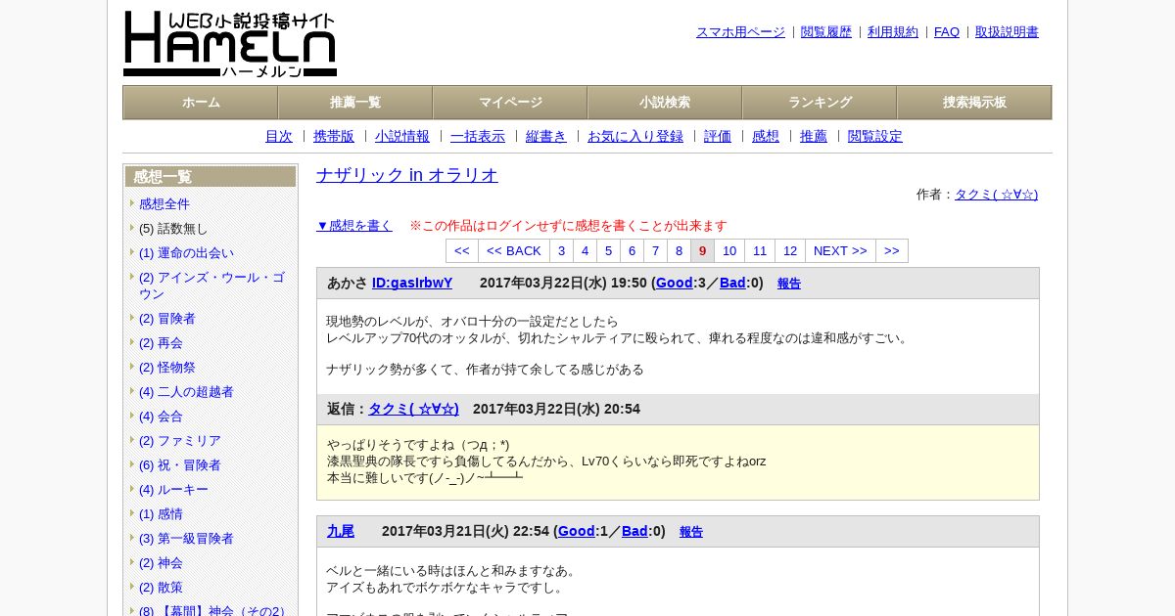Select (4) 二人の超越者 in sidebar
The image size is (1175, 616).
tap(186, 392)
